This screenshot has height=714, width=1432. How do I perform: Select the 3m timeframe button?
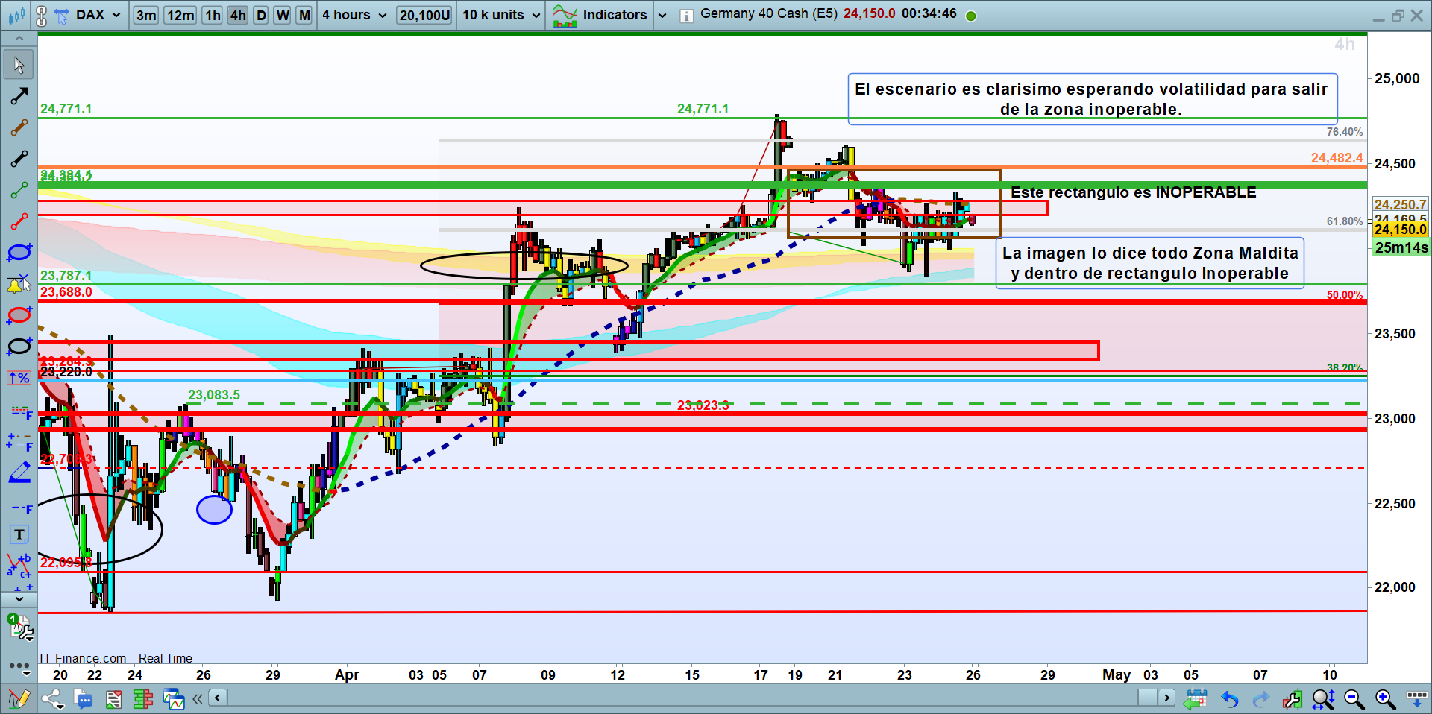point(146,15)
